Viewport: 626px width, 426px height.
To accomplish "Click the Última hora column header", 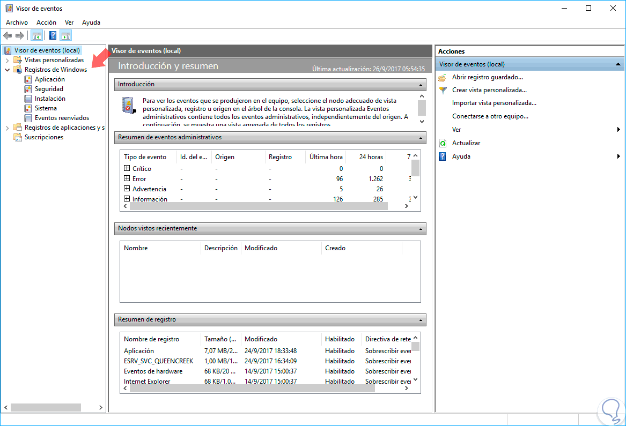I will pos(326,157).
